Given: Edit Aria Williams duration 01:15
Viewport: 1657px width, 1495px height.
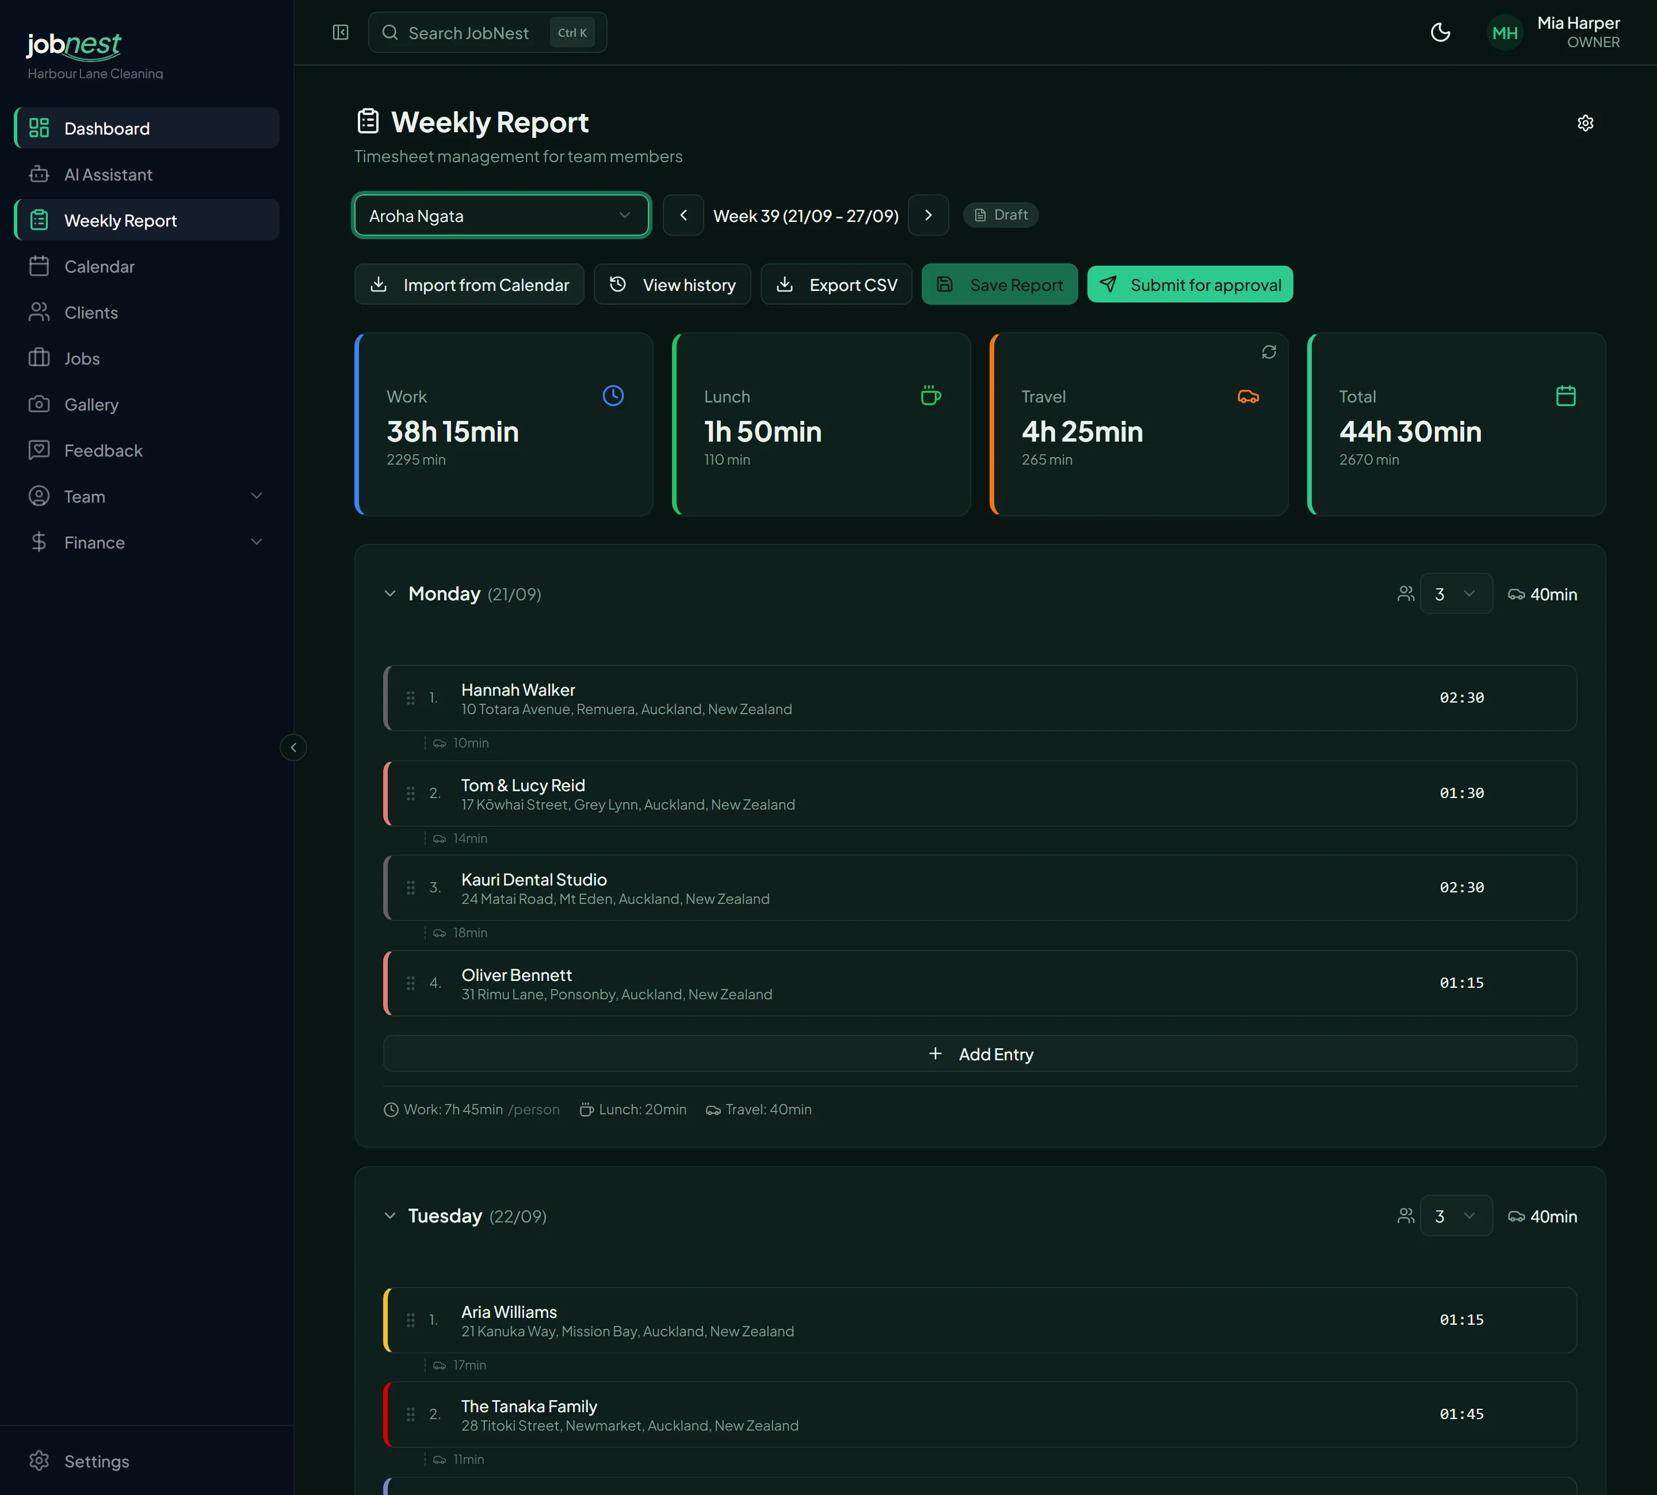Looking at the screenshot, I should pyautogui.click(x=1461, y=1320).
